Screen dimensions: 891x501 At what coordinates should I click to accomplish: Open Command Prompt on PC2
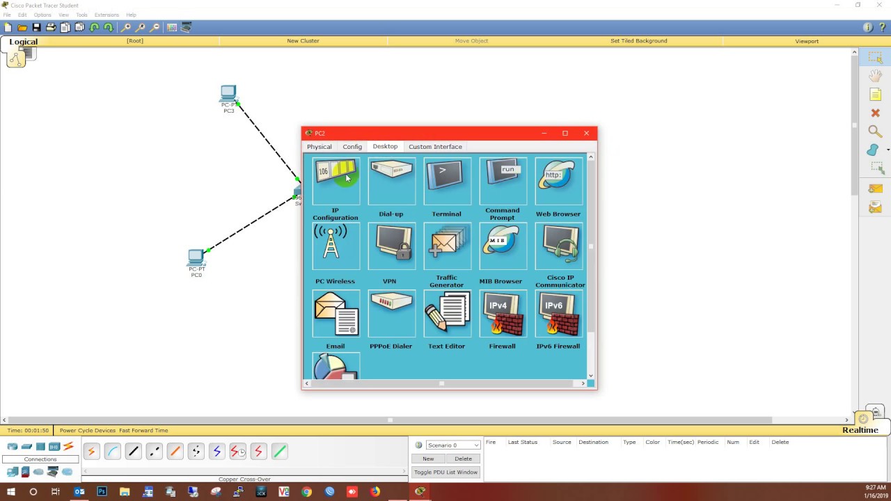click(503, 181)
